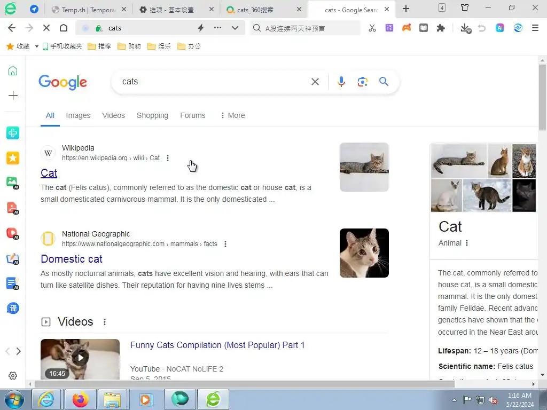Stop loading the page
The height and width of the screenshot is (410, 547).
pos(46,28)
